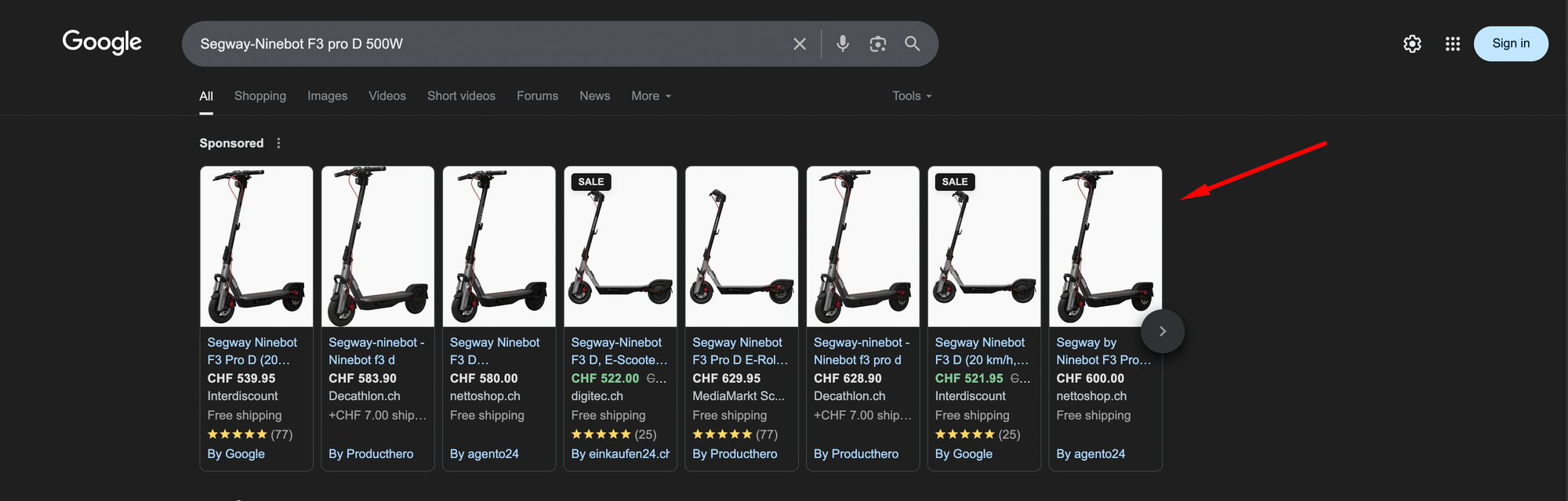Switch to Shopping tab
This screenshot has height=501, width=1568.
tap(260, 96)
